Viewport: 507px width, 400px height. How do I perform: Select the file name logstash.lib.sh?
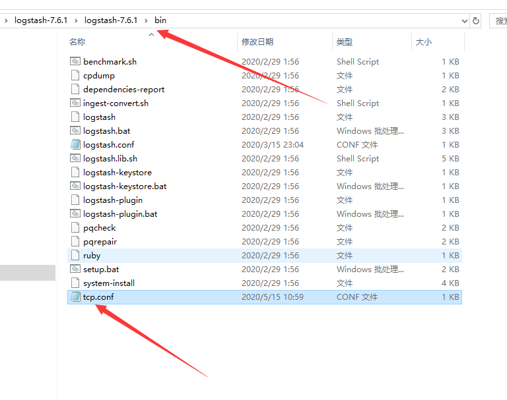[110, 159]
